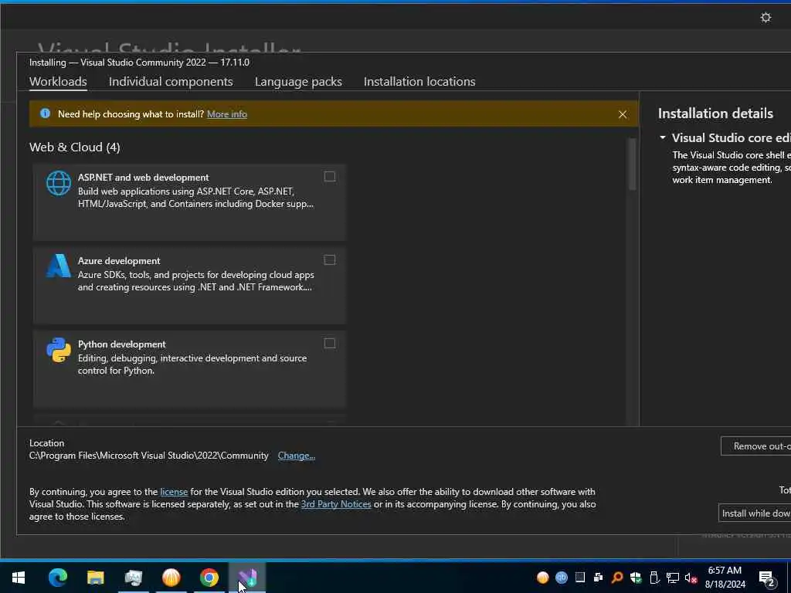Check the ASP.NET and web development workload
This screenshot has width=791, height=593.
(x=329, y=177)
